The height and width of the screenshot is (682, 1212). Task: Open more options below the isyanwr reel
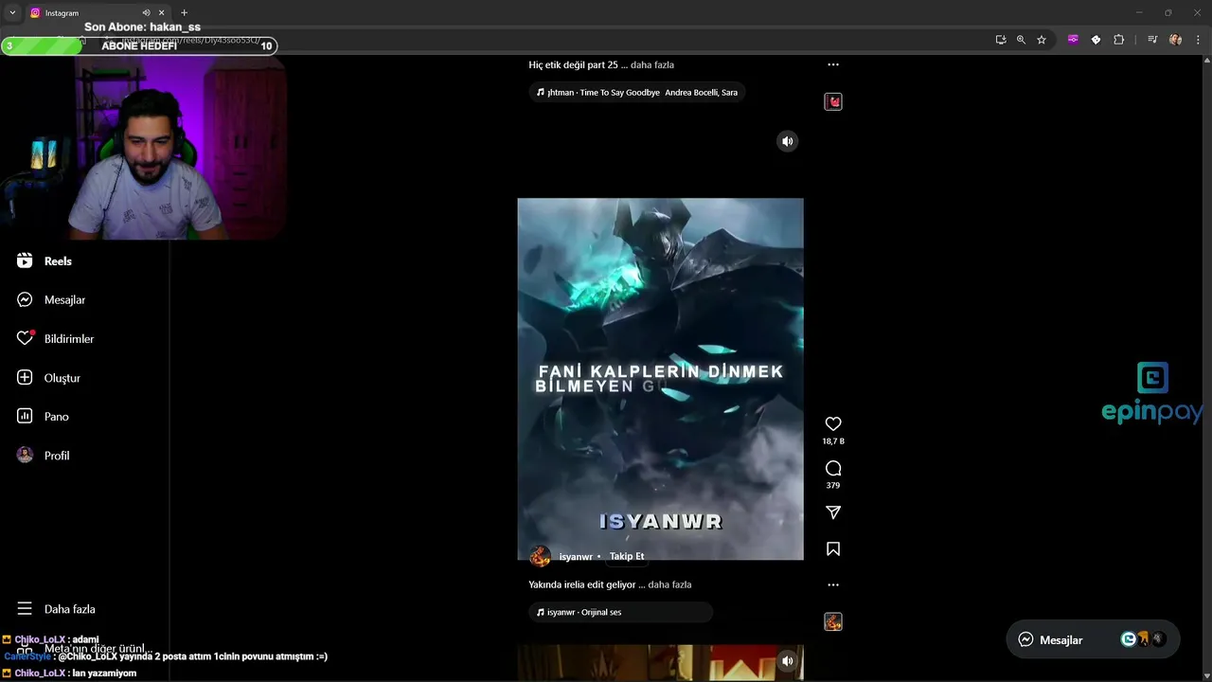point(833,584)
